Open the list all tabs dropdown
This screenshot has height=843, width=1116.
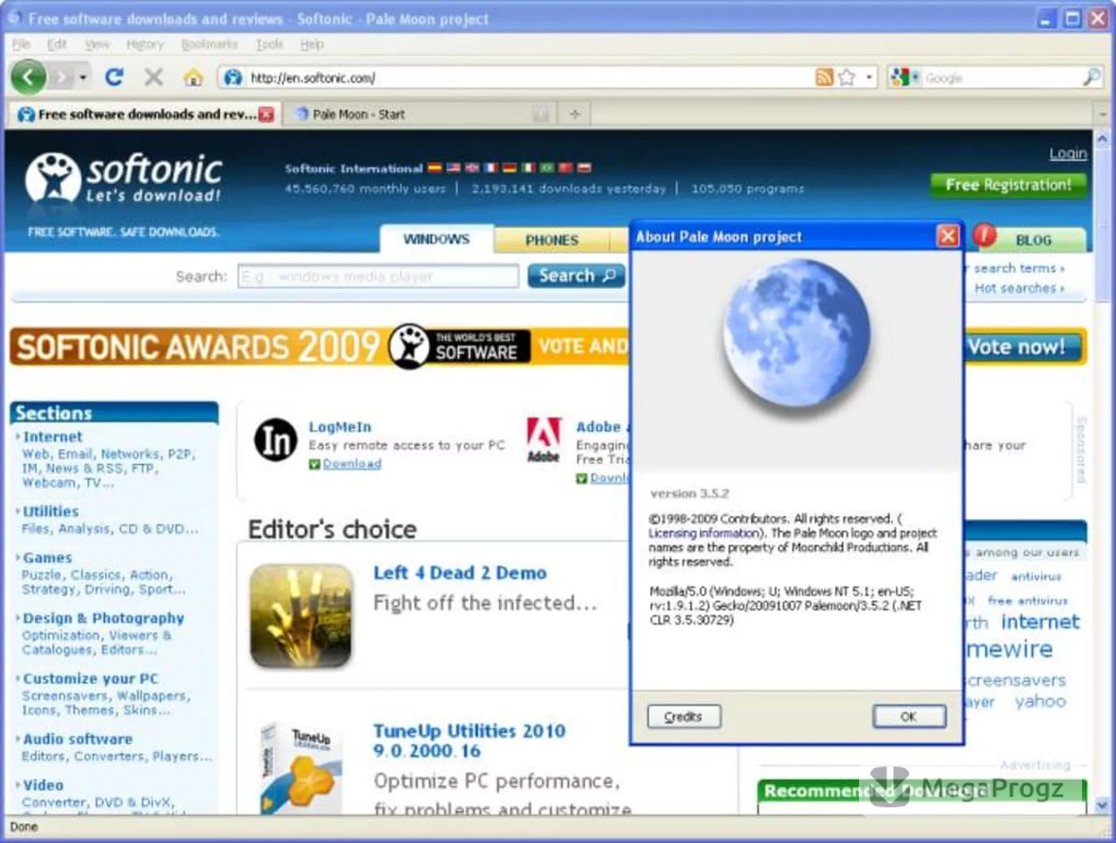tap(1102, 115)
